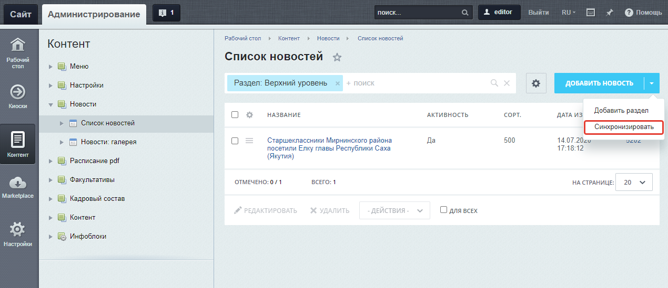Expand the Новости: галерея tree node
668x288 pixels.
[62, 142]
